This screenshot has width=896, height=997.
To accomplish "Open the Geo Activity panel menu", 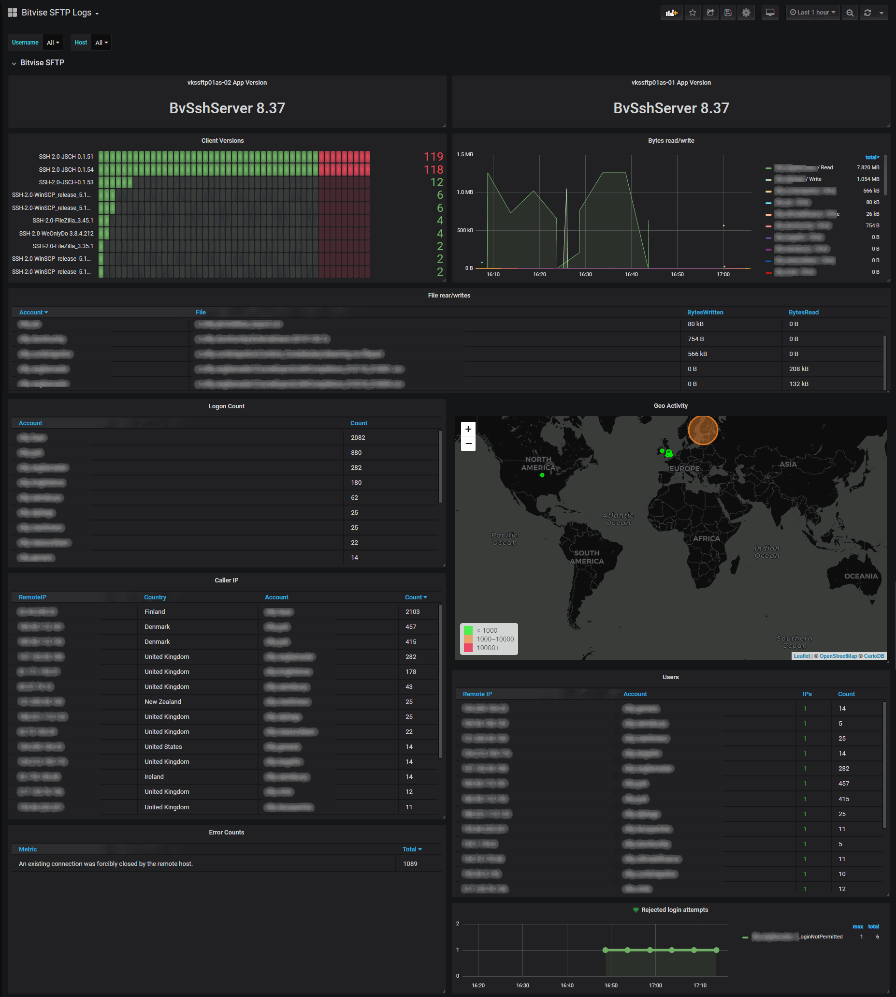I will coord(670,406).
